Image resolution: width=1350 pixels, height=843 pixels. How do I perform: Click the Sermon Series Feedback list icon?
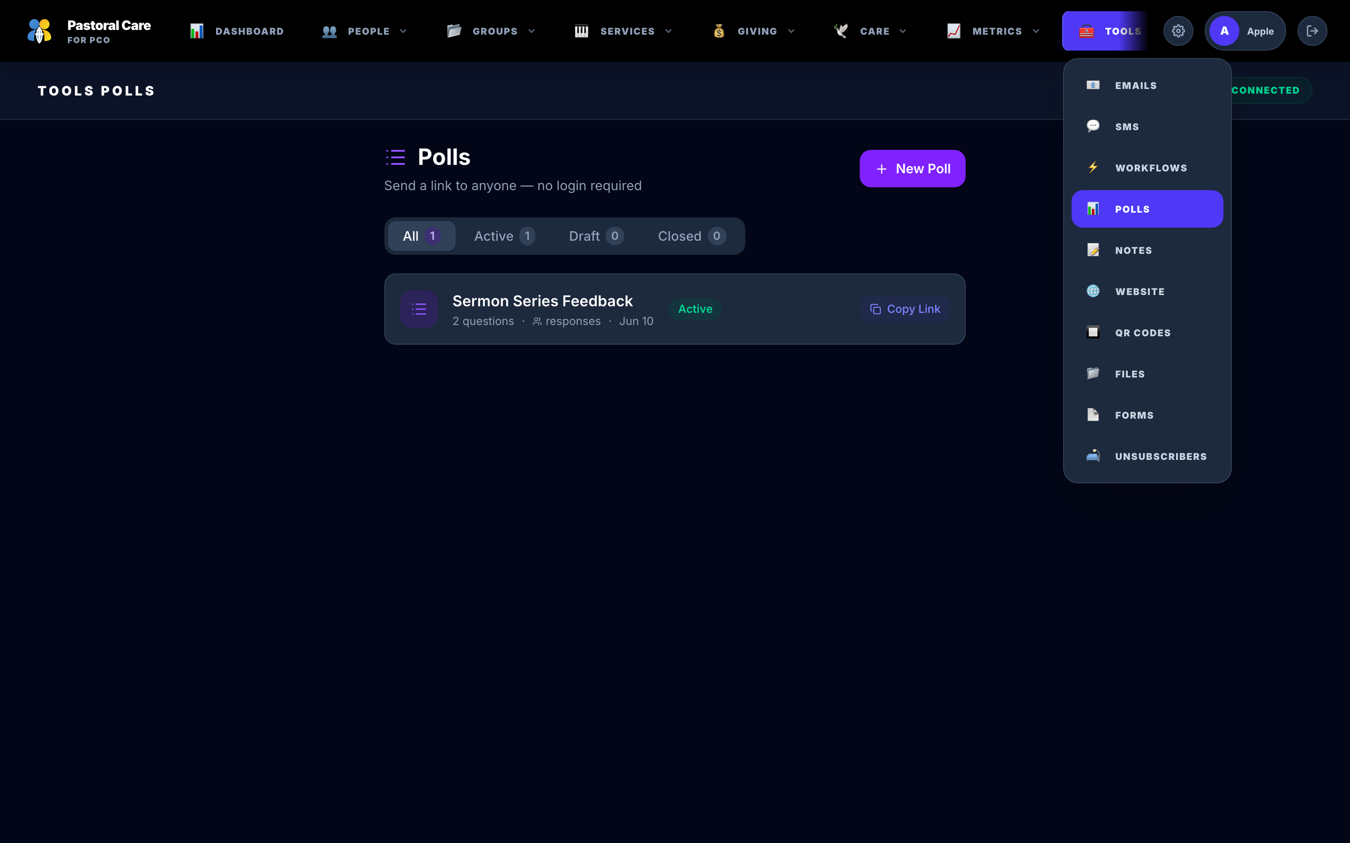coord(419,309)
